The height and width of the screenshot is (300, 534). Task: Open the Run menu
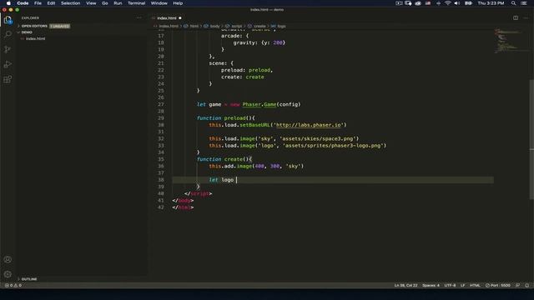(x=118, y=3)
